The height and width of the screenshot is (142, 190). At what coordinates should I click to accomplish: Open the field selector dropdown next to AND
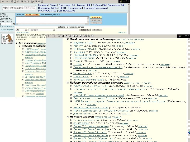(x=54, y=30)
